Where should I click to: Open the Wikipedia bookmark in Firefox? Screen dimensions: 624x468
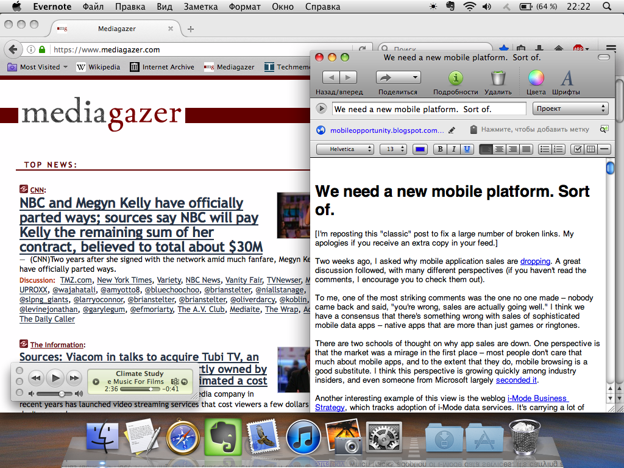(98, 67)
